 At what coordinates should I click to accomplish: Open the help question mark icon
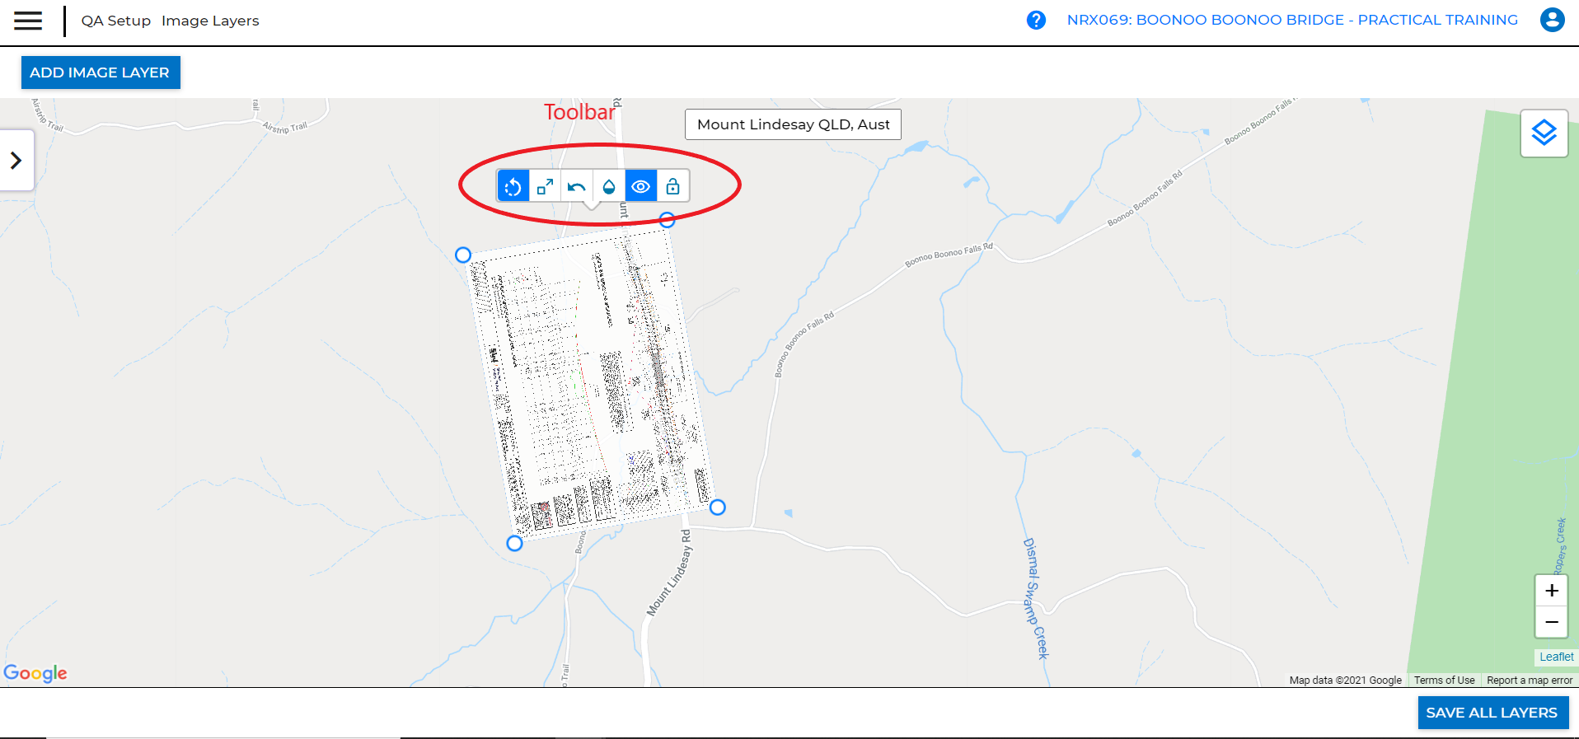coord(1036,20)
